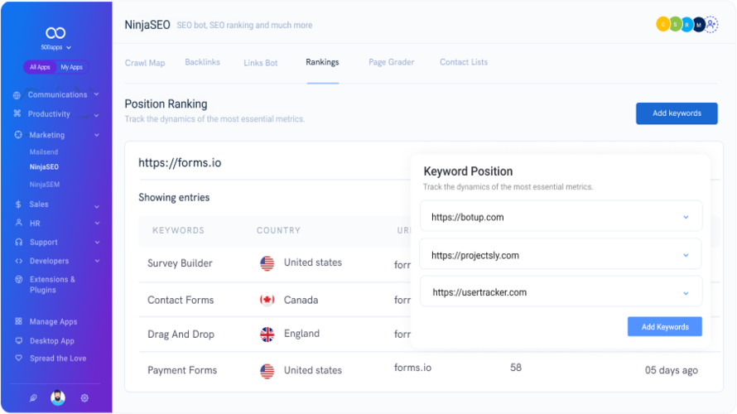737x414 pixels.
Task: Click Add Keywords in Keyword Position panel
Action: point(665,326)
